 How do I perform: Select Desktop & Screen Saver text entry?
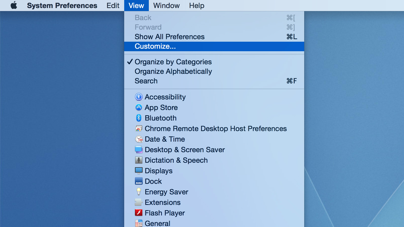pyautogui.click(x=185, y=150)
